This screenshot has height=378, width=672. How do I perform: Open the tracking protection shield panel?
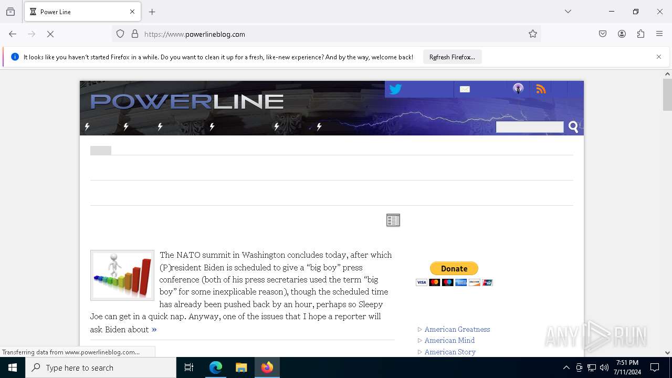point(120,34)
